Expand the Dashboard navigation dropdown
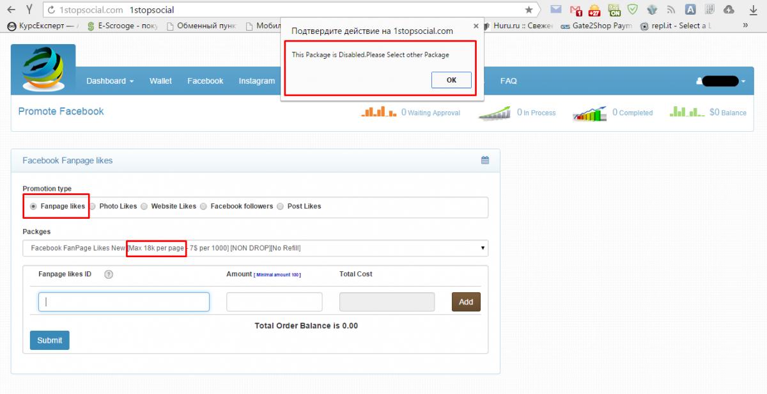Viewport: 767px width, 394px height. (x=110, y=81)
